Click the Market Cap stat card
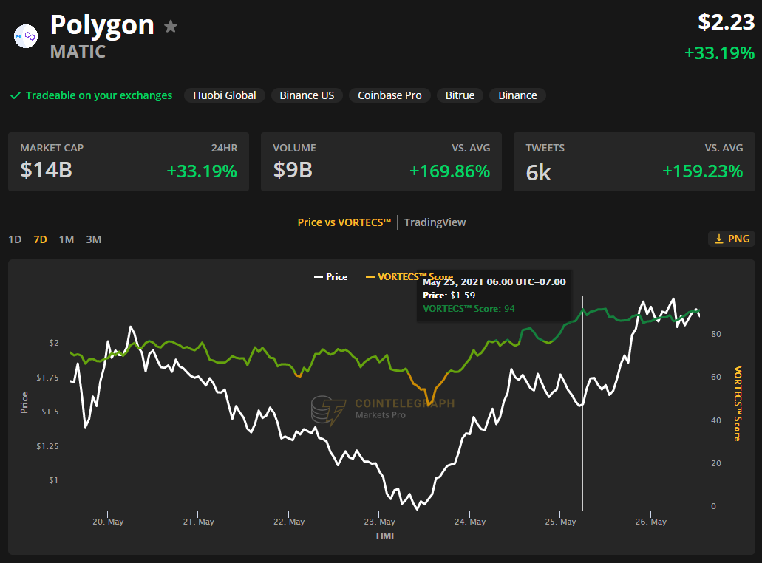Viewport: 762px width, 563px height. 129,162
